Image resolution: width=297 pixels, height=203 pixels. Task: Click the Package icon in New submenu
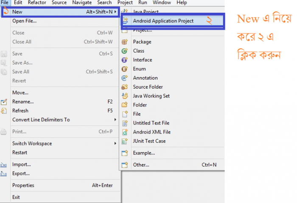click(x=124, y=42)
